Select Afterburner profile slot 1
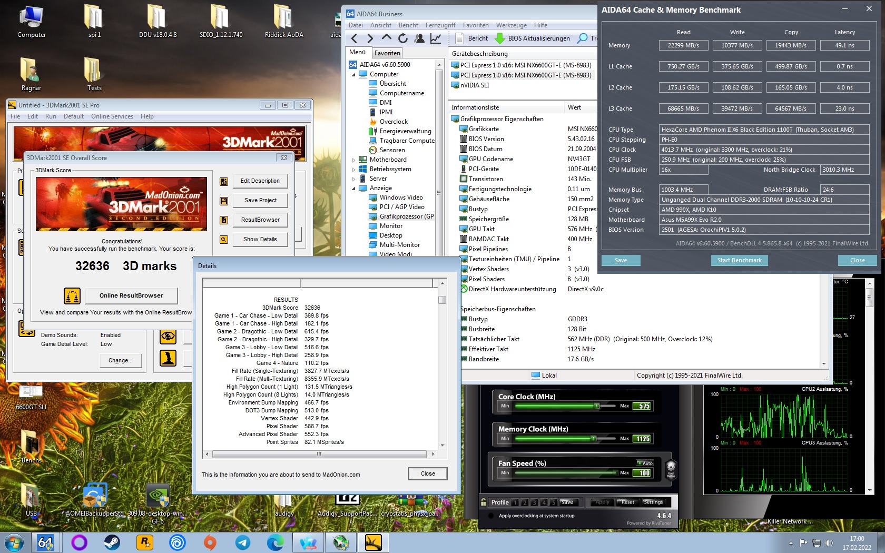The width and height of the screenshot is (885, 553). click(x=515, y=502)
